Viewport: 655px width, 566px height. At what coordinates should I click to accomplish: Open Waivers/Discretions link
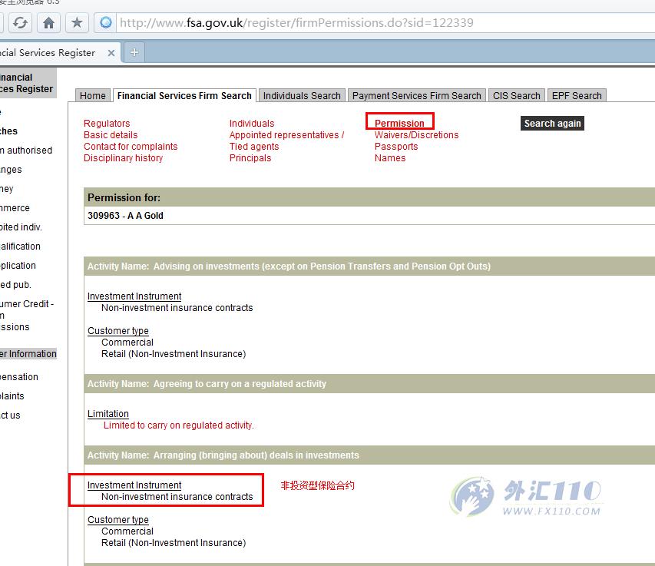click(416, 135)
